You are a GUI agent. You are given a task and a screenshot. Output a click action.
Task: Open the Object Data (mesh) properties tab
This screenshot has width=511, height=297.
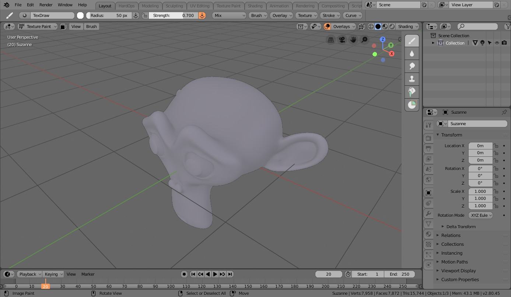pos(428,223)
